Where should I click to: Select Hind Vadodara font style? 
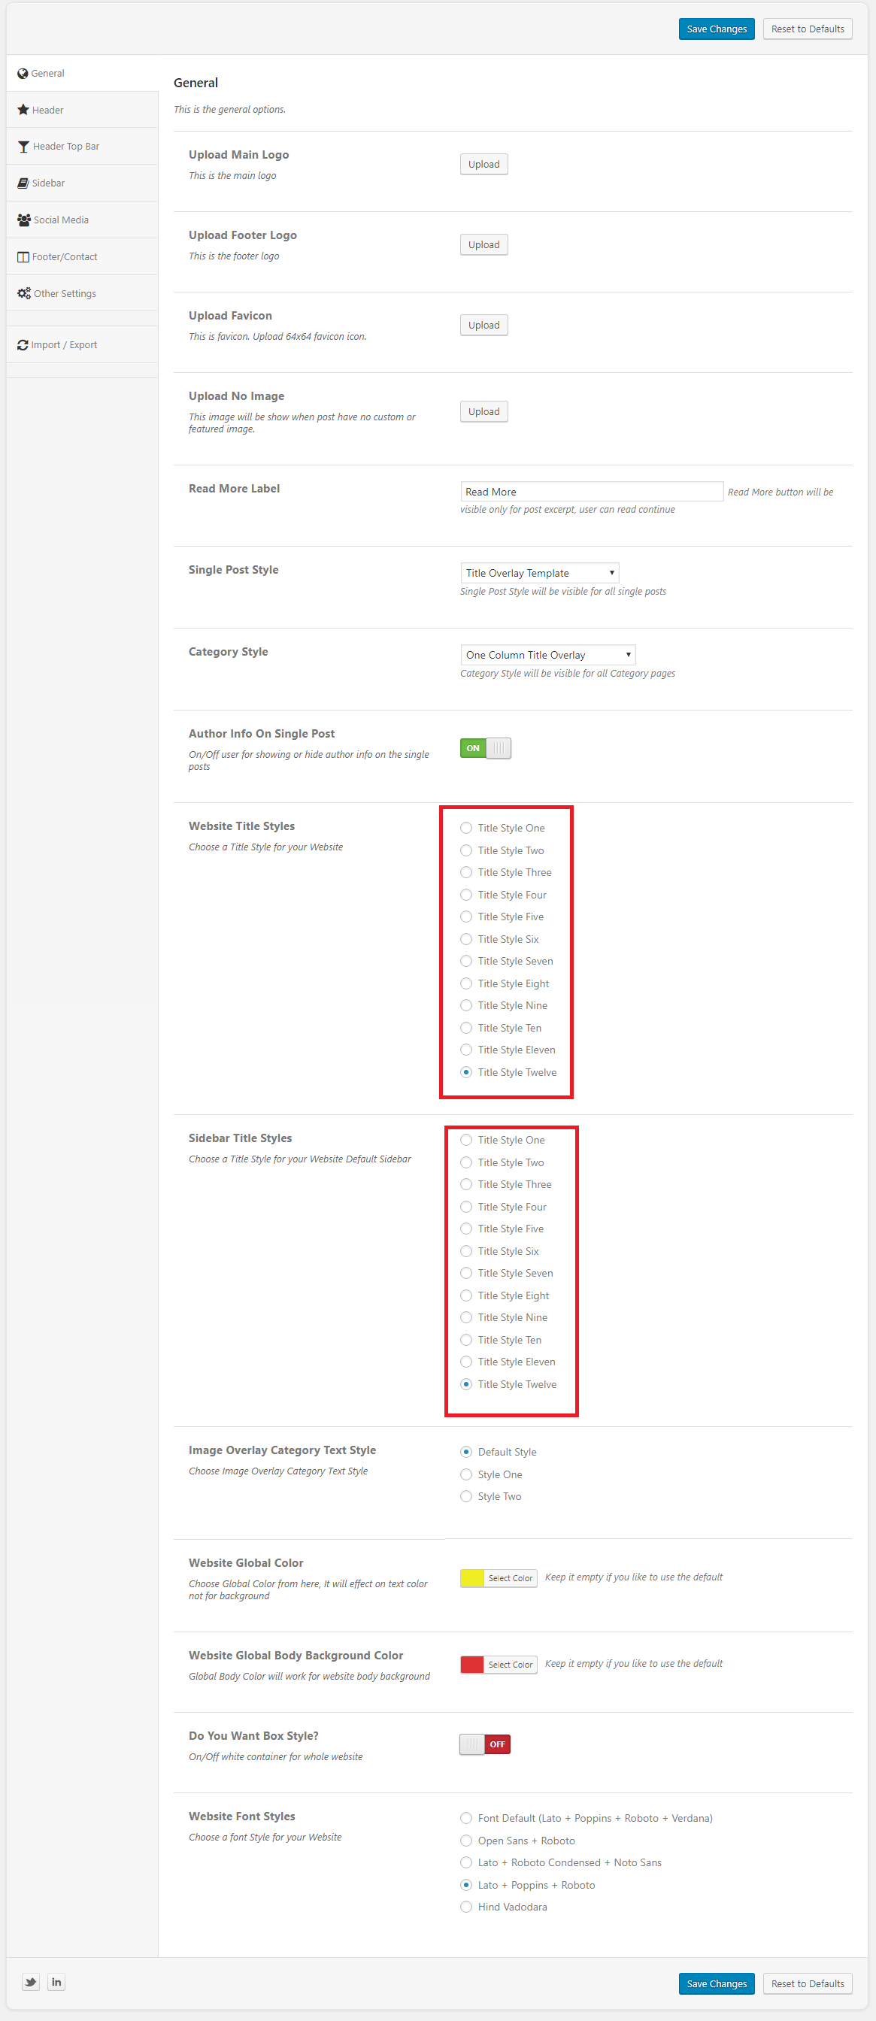(466, 1907)
